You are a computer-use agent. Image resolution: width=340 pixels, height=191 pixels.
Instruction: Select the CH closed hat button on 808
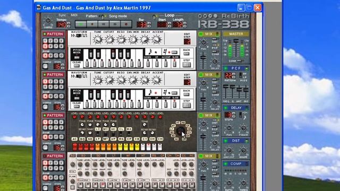160,139
